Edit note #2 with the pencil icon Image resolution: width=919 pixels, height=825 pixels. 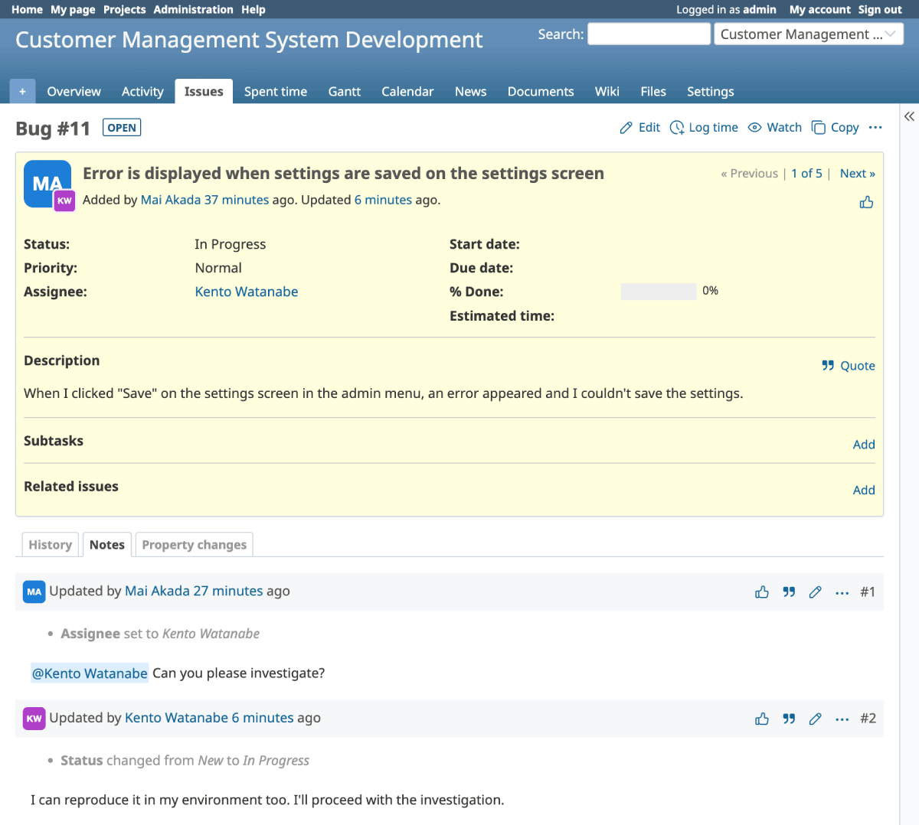[x=816, y=719]
